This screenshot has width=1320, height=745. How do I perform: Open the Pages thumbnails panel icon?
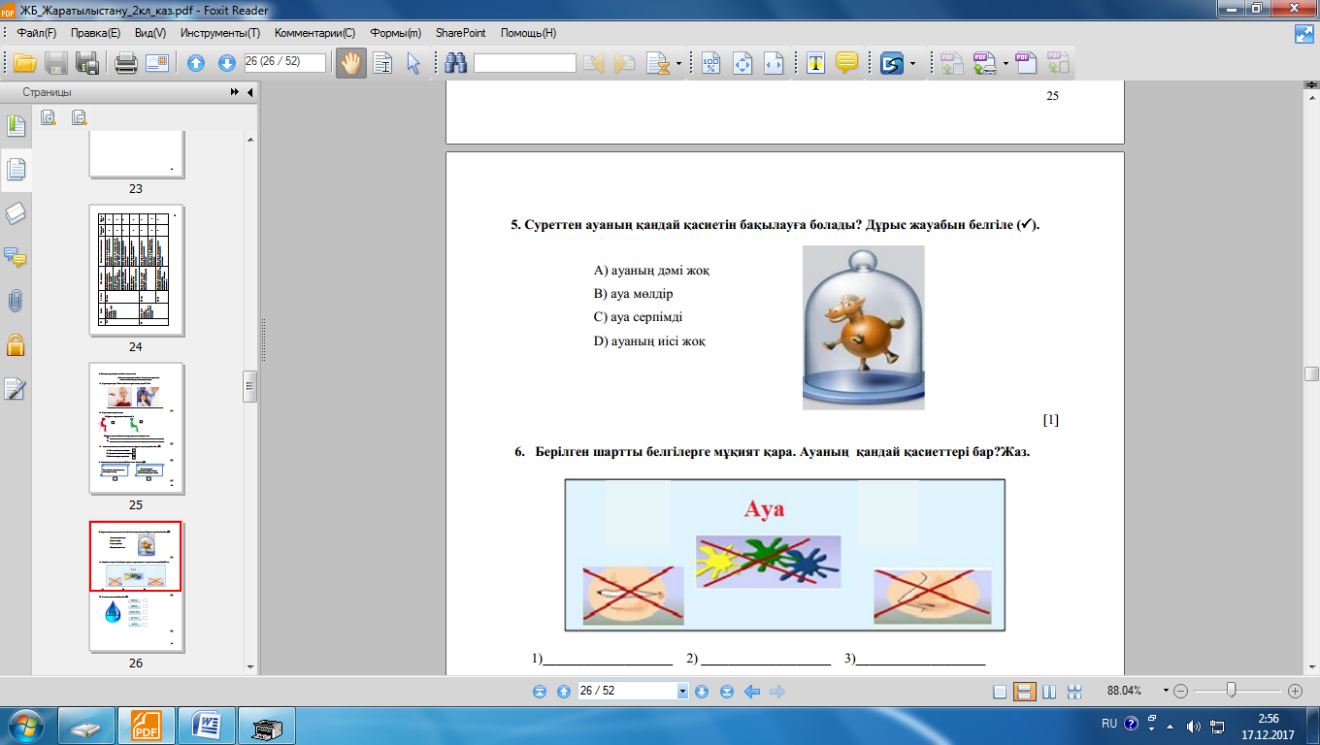pyautogui.click(x=16, y=170)
